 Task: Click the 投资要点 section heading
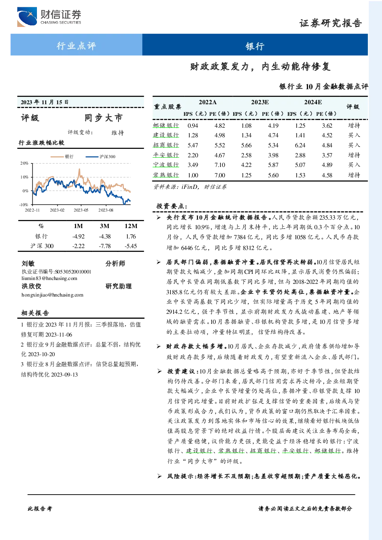[x=172, y=206]
